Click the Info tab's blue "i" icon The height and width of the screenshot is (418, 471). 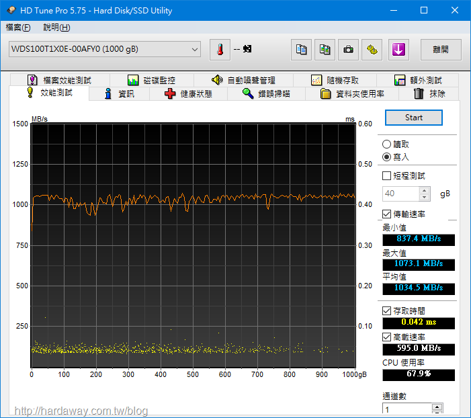(x=108, y=93)
